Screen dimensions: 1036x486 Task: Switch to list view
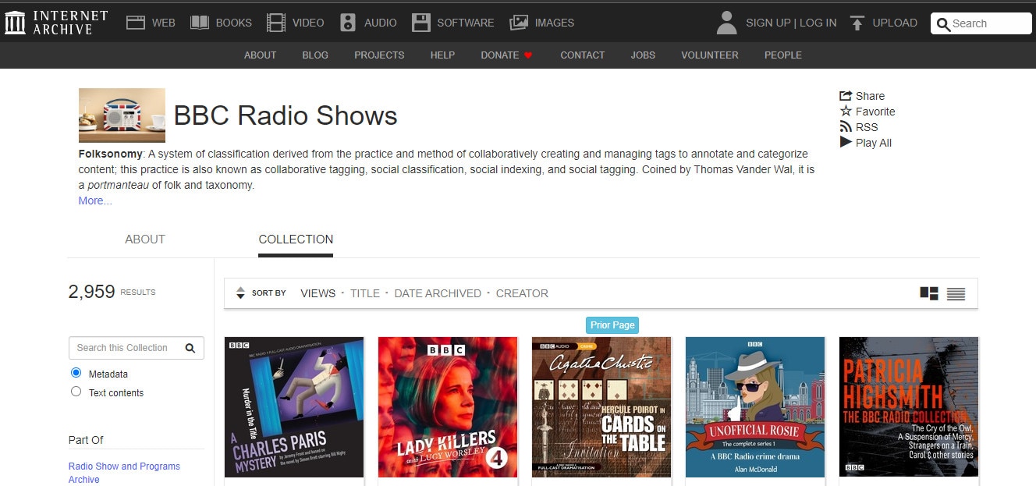956,293
